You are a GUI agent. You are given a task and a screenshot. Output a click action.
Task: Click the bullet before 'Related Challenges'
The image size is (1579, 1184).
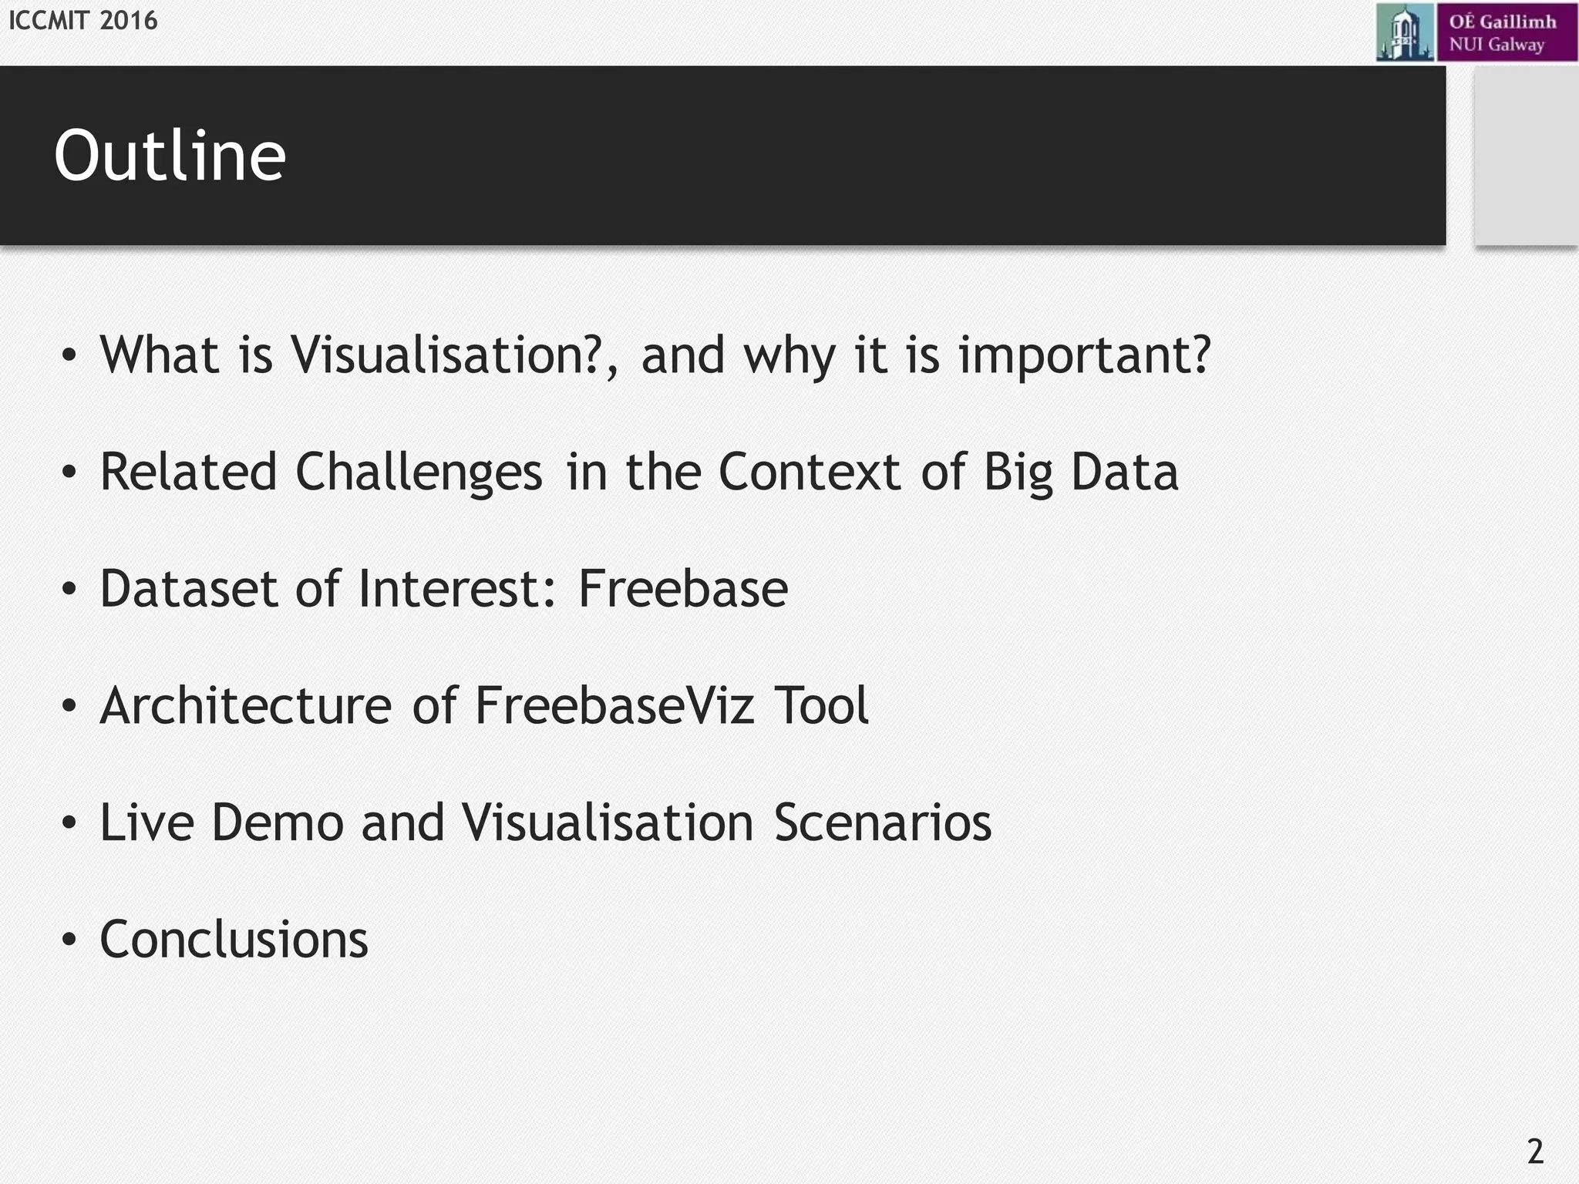69,473
